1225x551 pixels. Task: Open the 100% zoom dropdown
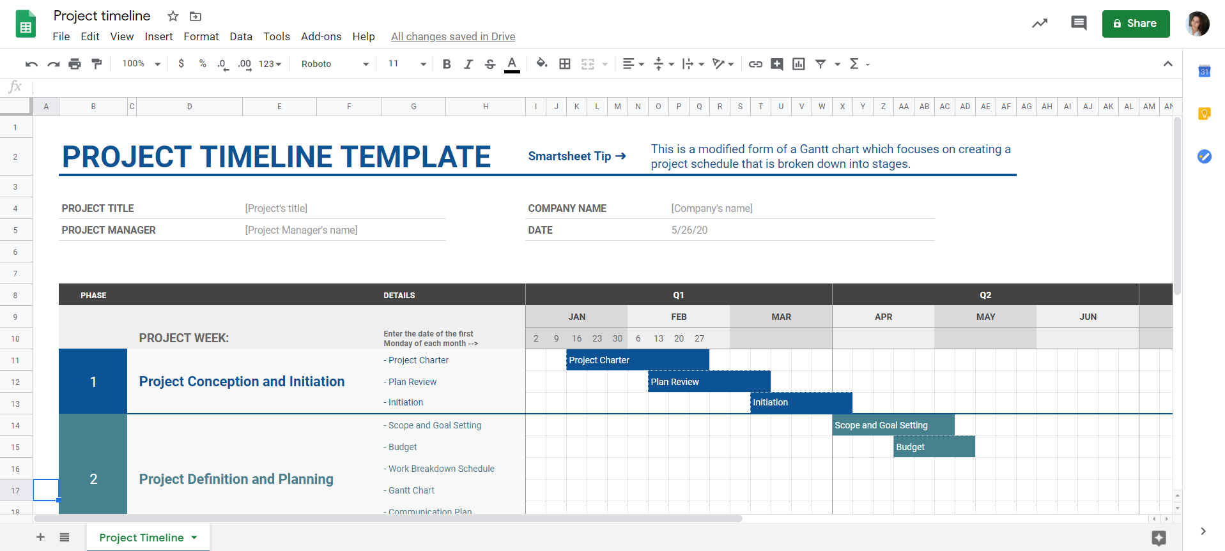[x=141, y=64]
